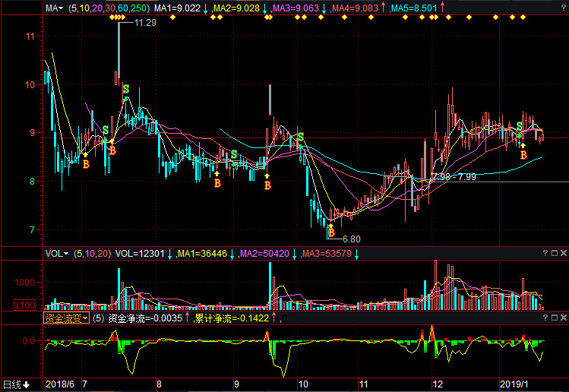This screenshot has height=392, width=569.
Task: Edit the 资金流变 parameter (5)
Action: 98,318
